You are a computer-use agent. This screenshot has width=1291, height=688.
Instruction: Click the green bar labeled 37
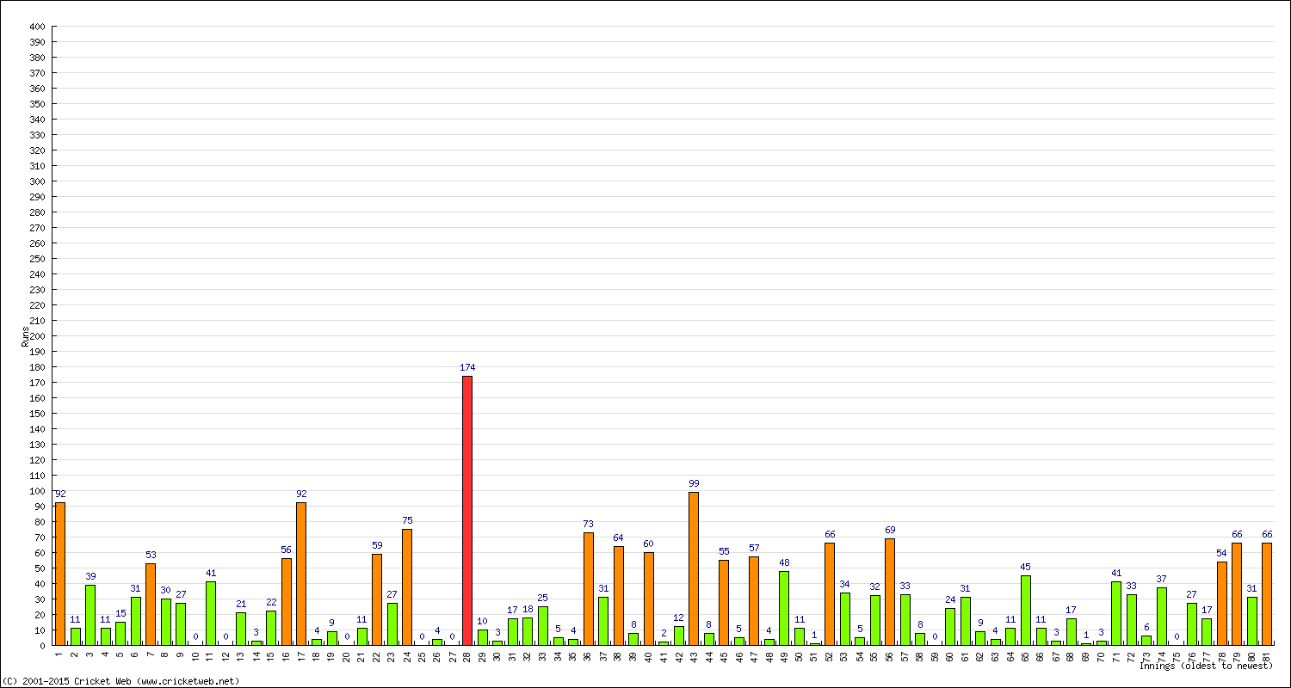pos(1162,617)
